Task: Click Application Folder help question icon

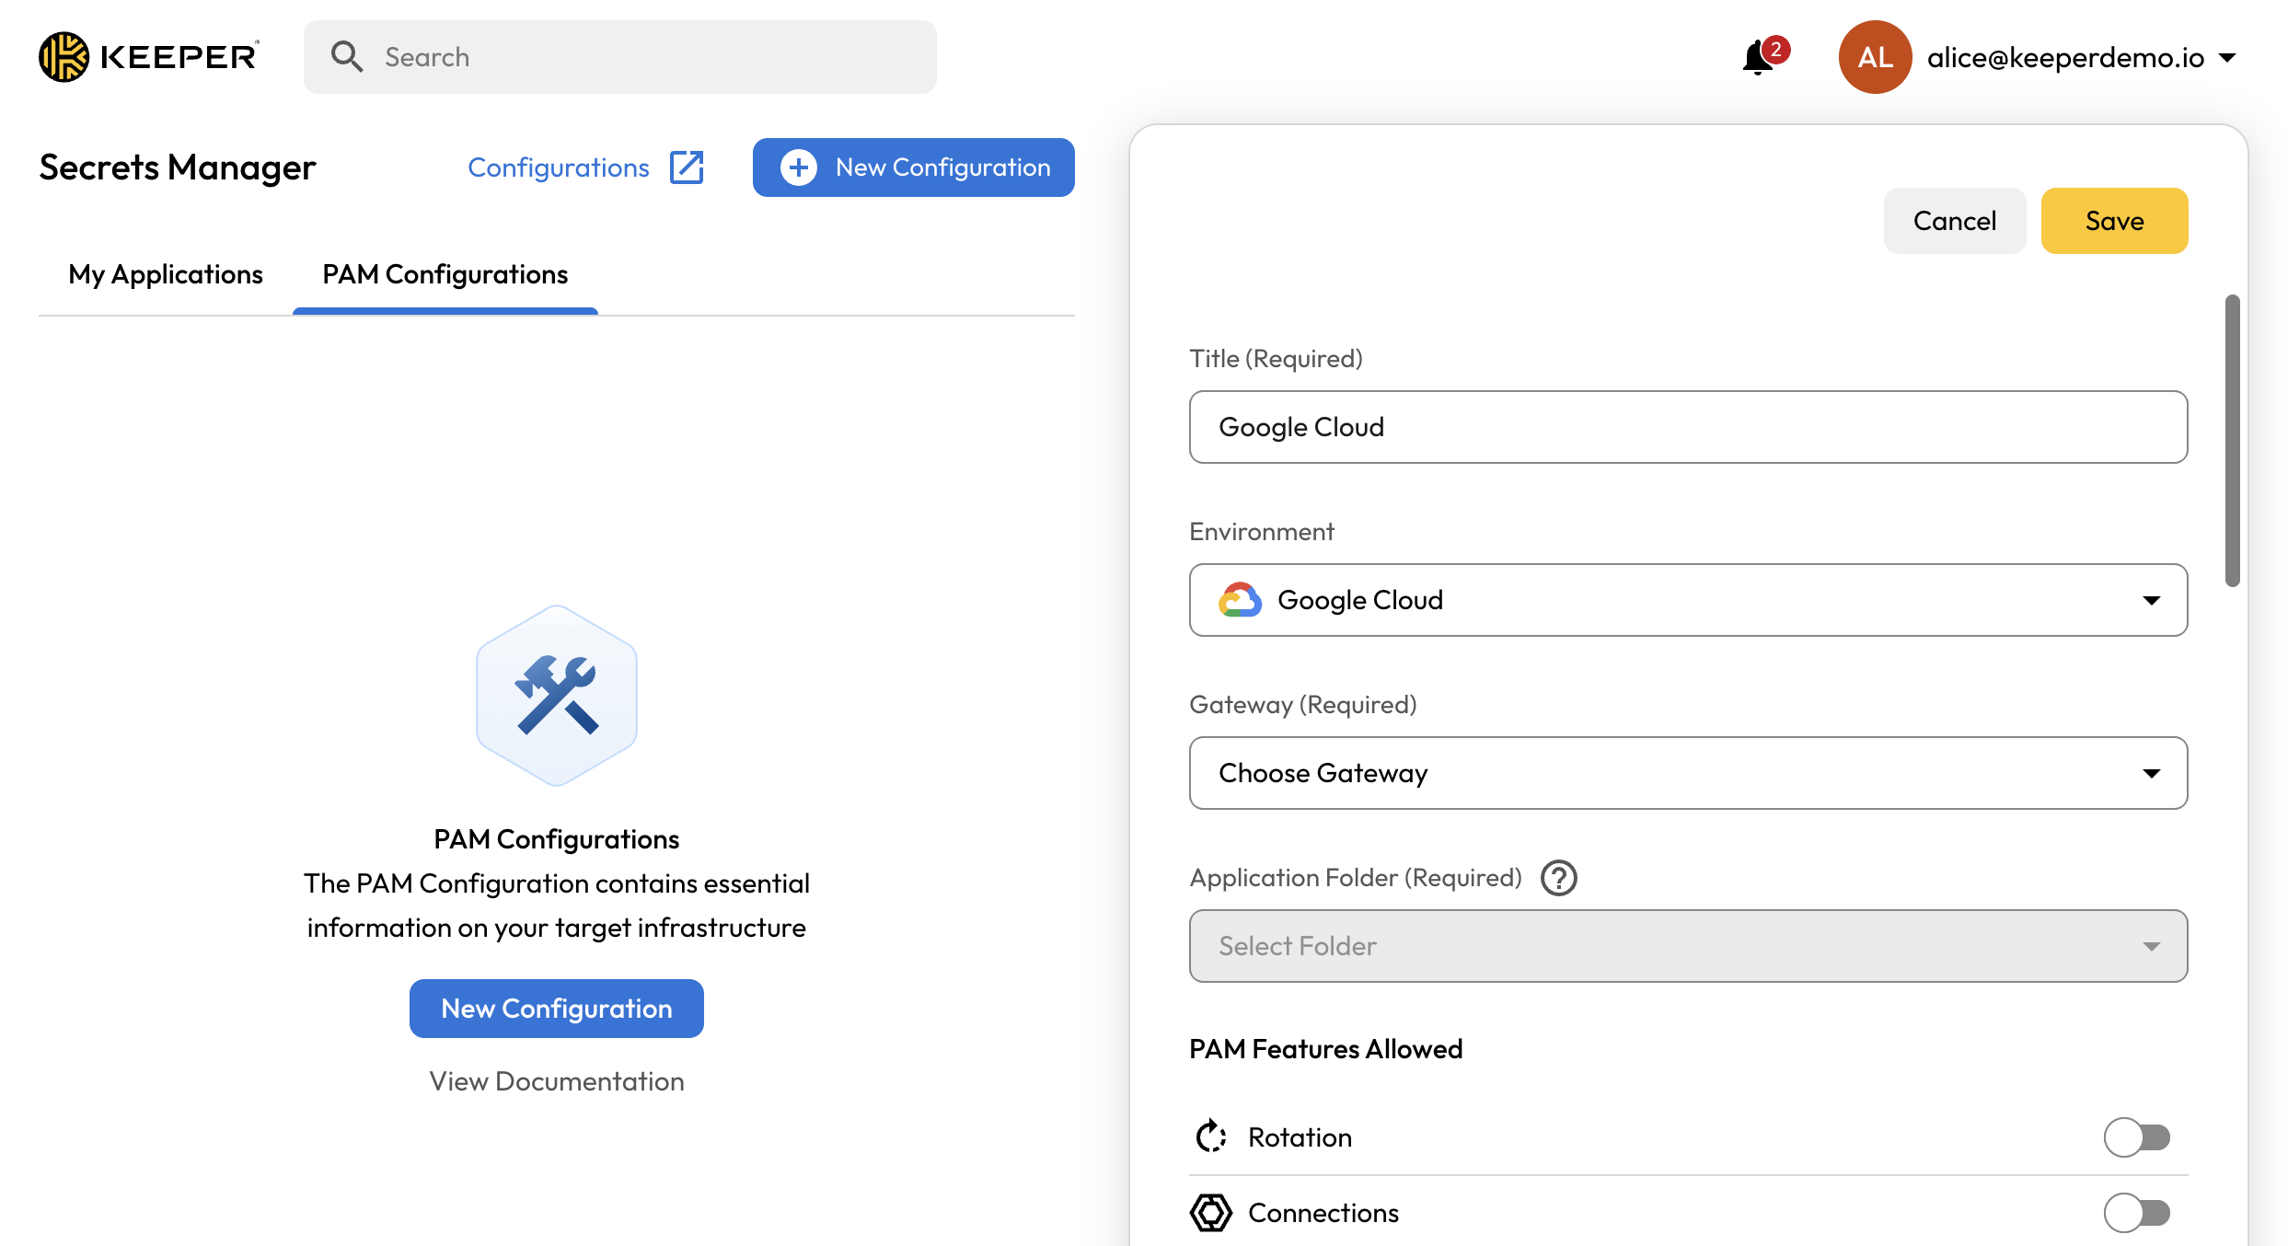Action: 1559,878
